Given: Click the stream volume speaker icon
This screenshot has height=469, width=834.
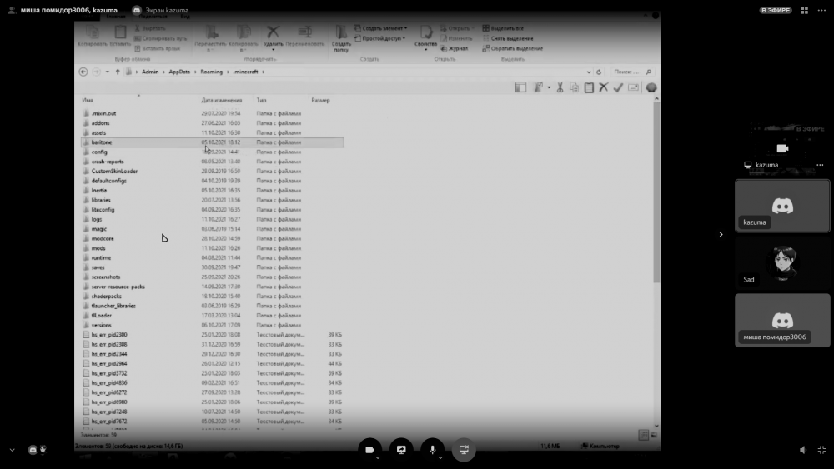Looking at the screenshot, I should pyautogui.click(x=803, y=450).
